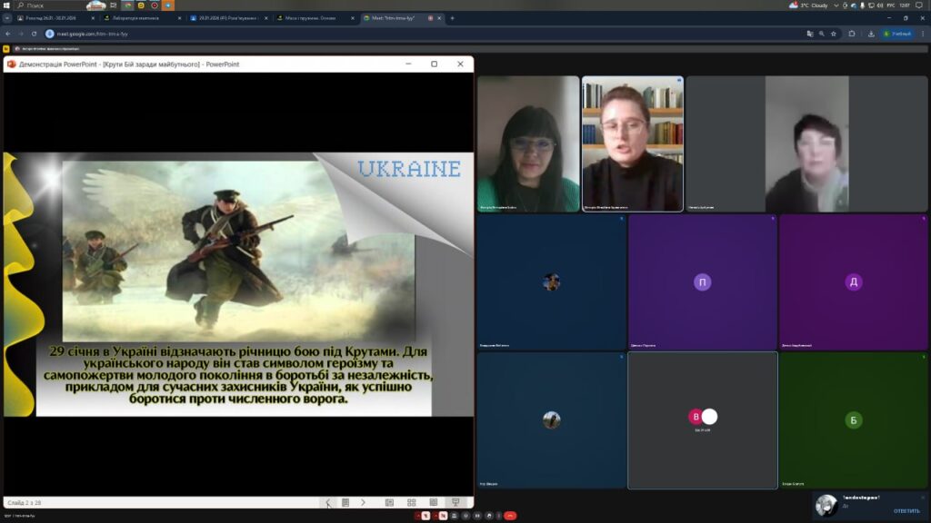Advance to next slide with right arrow

[x=363, y=502]
